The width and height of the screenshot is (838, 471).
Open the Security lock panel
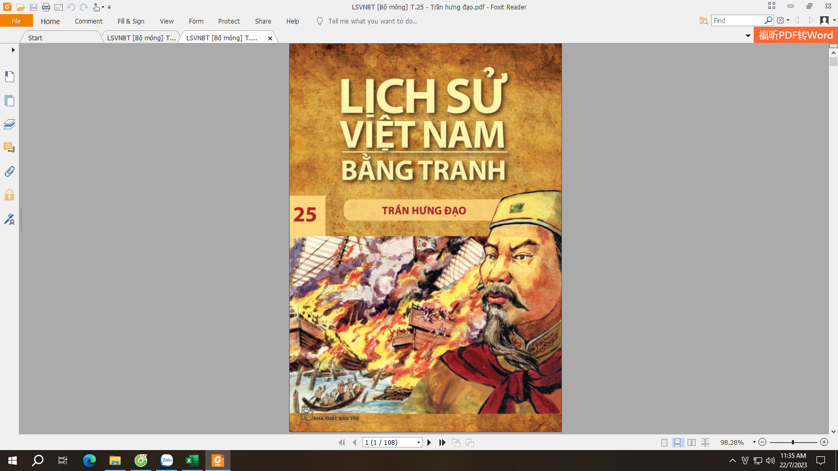9,195
